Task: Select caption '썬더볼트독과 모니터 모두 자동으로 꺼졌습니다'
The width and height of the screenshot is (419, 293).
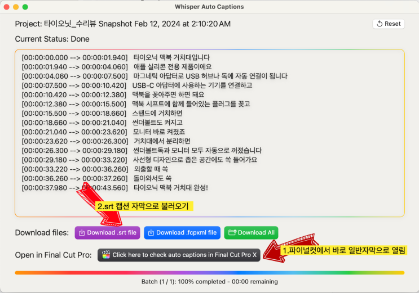Action: tap(197, 151)
